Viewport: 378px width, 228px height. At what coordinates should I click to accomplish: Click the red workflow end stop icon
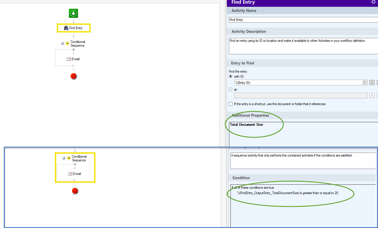coord(73,76)
